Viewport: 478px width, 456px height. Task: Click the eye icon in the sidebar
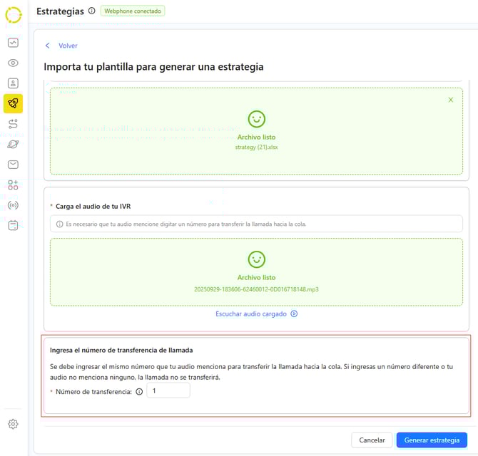pyautogui.click(x=13, y=63)
